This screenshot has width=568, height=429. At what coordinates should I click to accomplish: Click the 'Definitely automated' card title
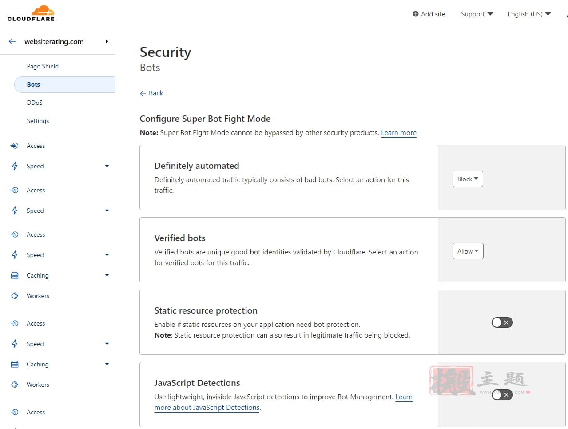point(197,166)
